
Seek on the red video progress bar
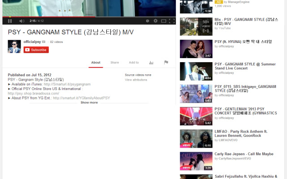pyautogui.click(x=49, y=17)
